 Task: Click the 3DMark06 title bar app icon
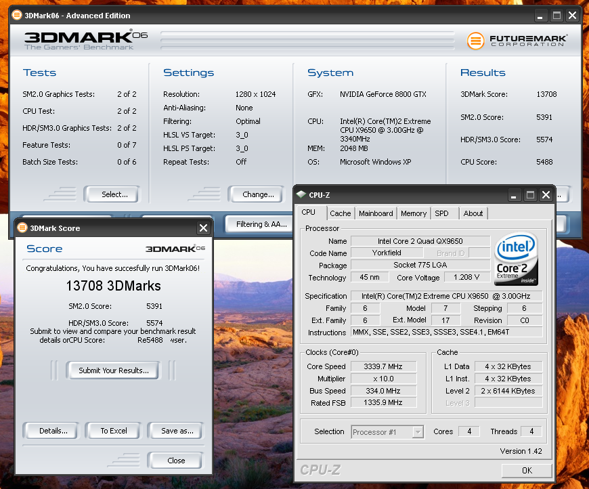click(x=16, y=16)
